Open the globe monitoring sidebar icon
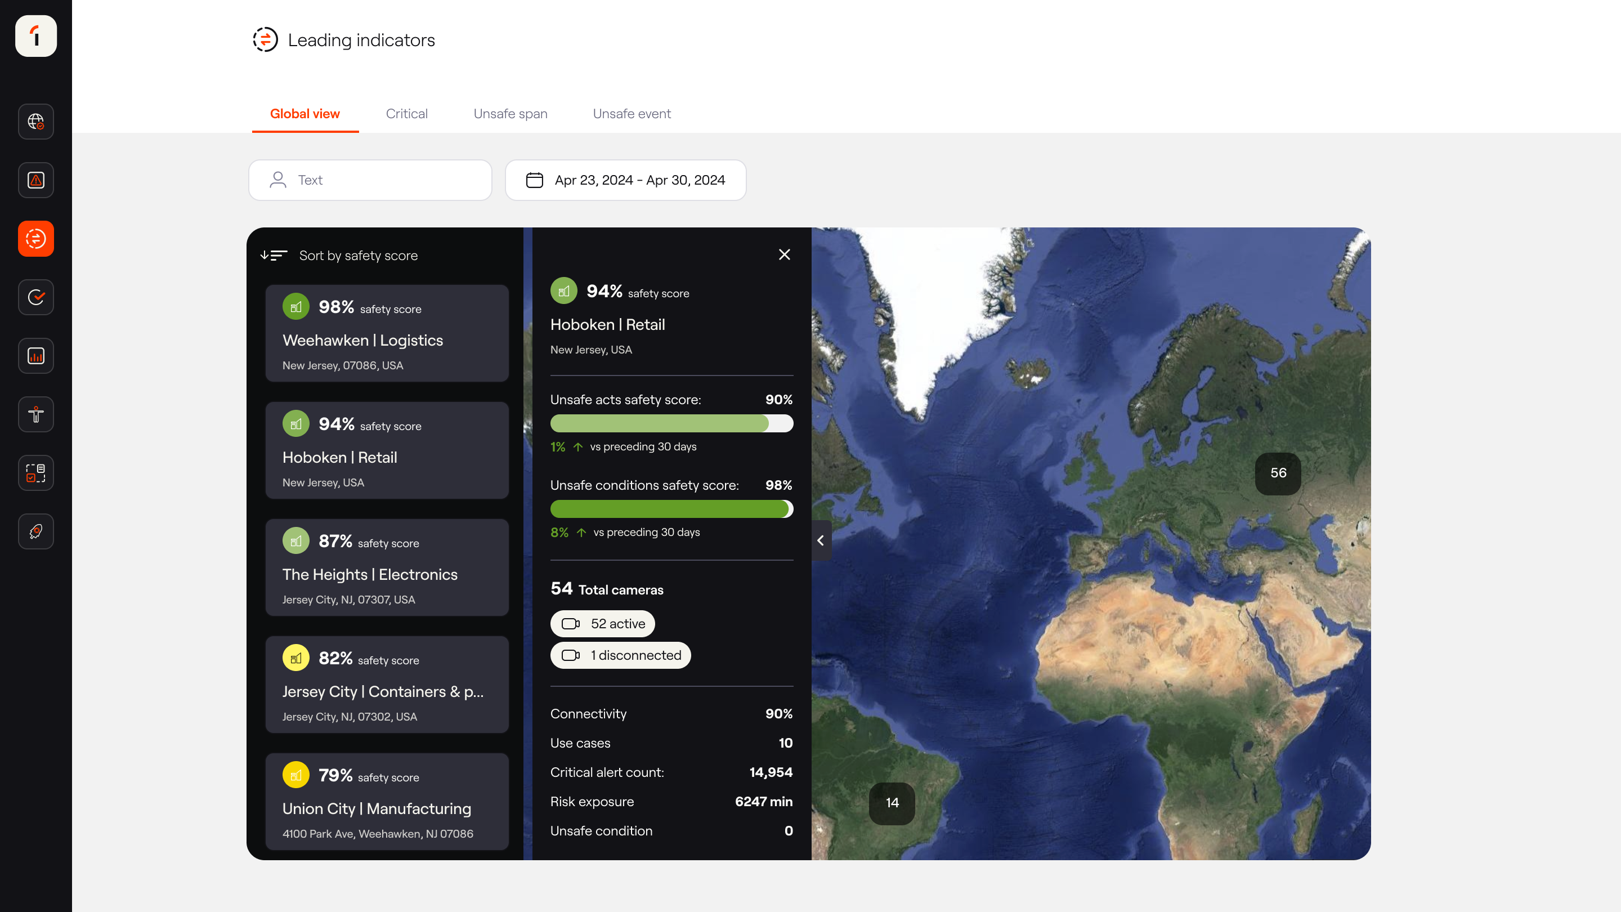Viewport: 1621px width, 912px height. 36,122
